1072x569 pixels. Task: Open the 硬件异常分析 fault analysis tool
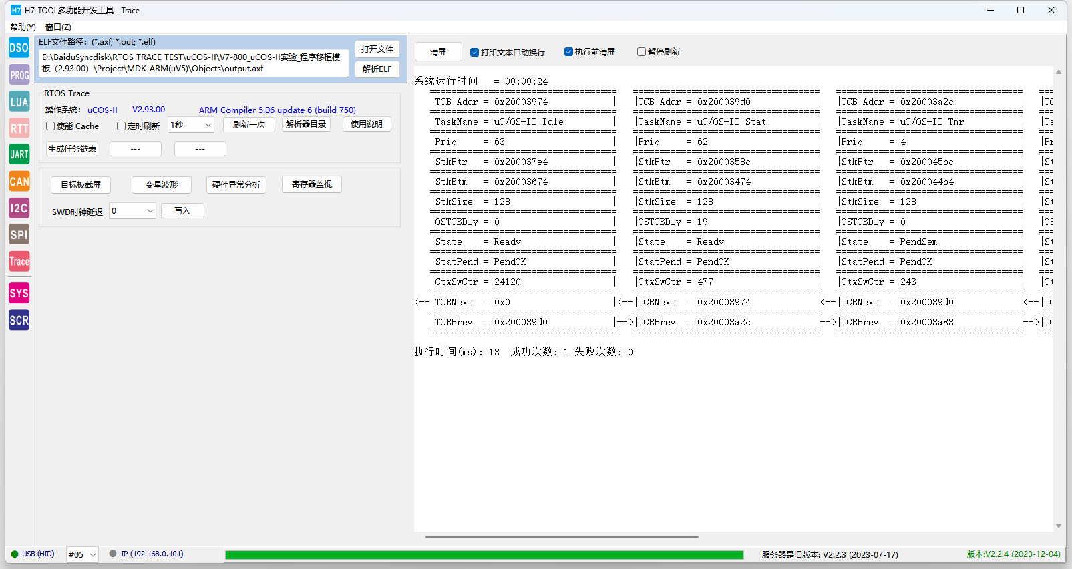236,185
